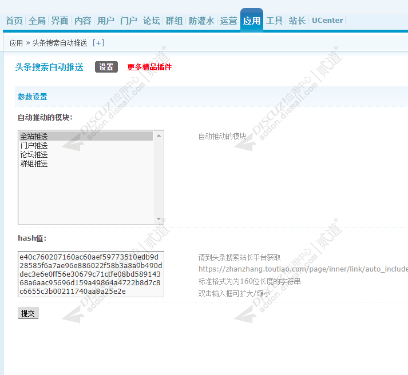Click breadcrumb text 头条搜索自动推送
This screenshot has width=408, height=375.
[60, 43]
